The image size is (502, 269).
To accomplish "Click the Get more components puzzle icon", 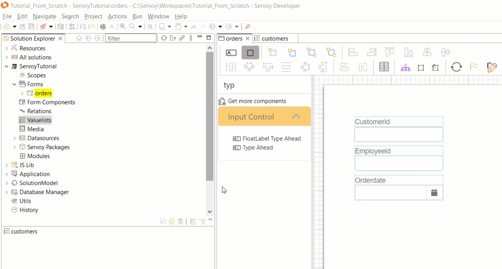I will (x=222, y=101).
